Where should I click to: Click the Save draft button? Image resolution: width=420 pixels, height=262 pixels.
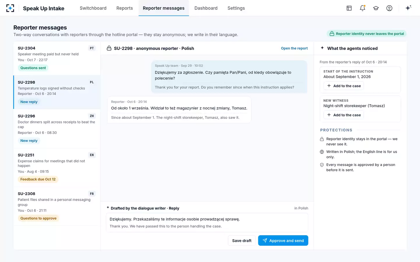[x=242, y=240]
